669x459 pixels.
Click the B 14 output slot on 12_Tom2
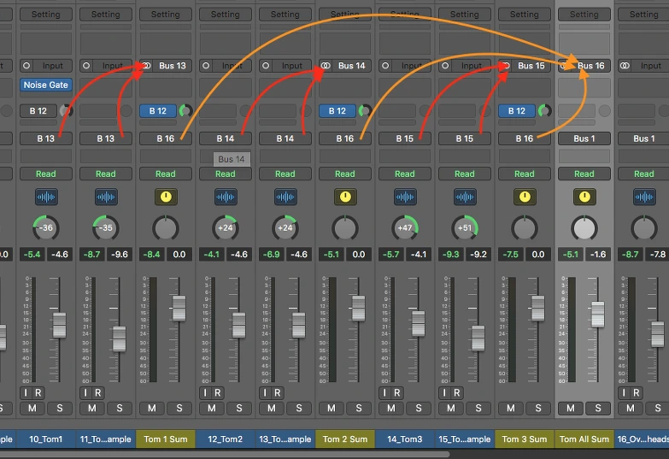[226, 138]
